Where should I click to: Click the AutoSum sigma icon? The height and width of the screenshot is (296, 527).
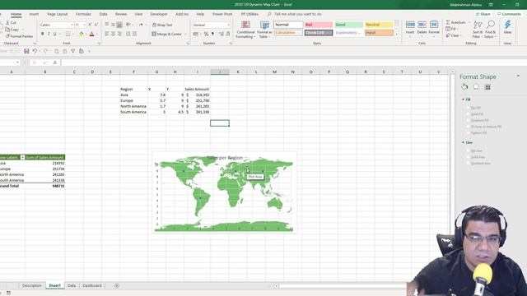click(448, 22)
